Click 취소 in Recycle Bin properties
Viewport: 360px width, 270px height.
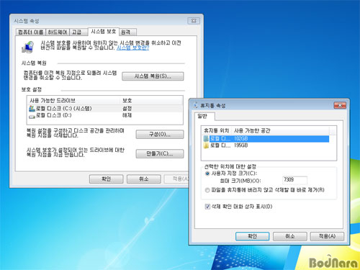(x=290, y=236)
